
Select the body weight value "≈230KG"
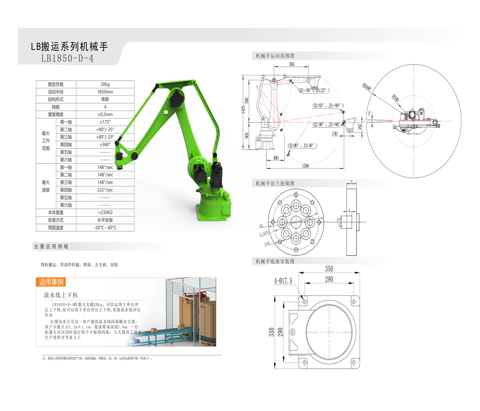click(x=105, y=212)
